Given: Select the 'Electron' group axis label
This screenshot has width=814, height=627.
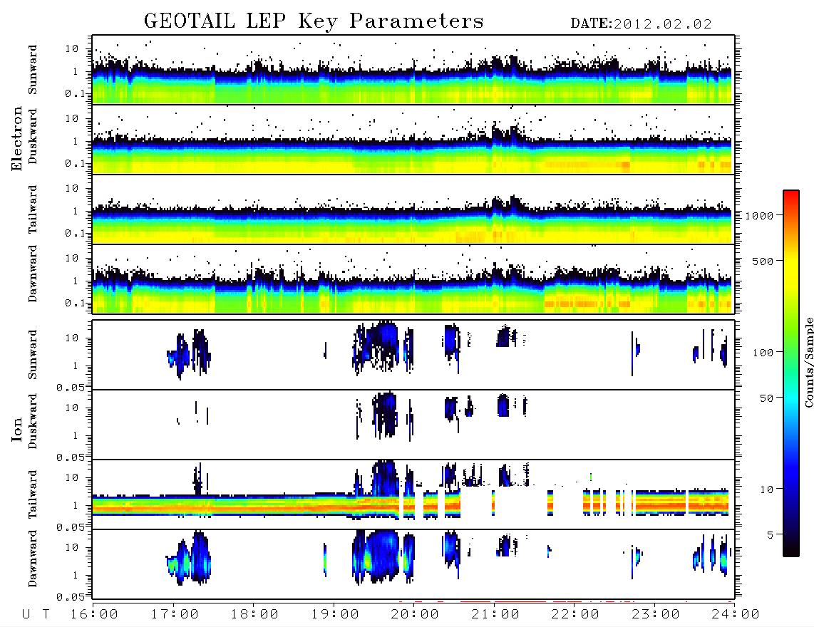Looking at the screenshot, I should point(16,139).
